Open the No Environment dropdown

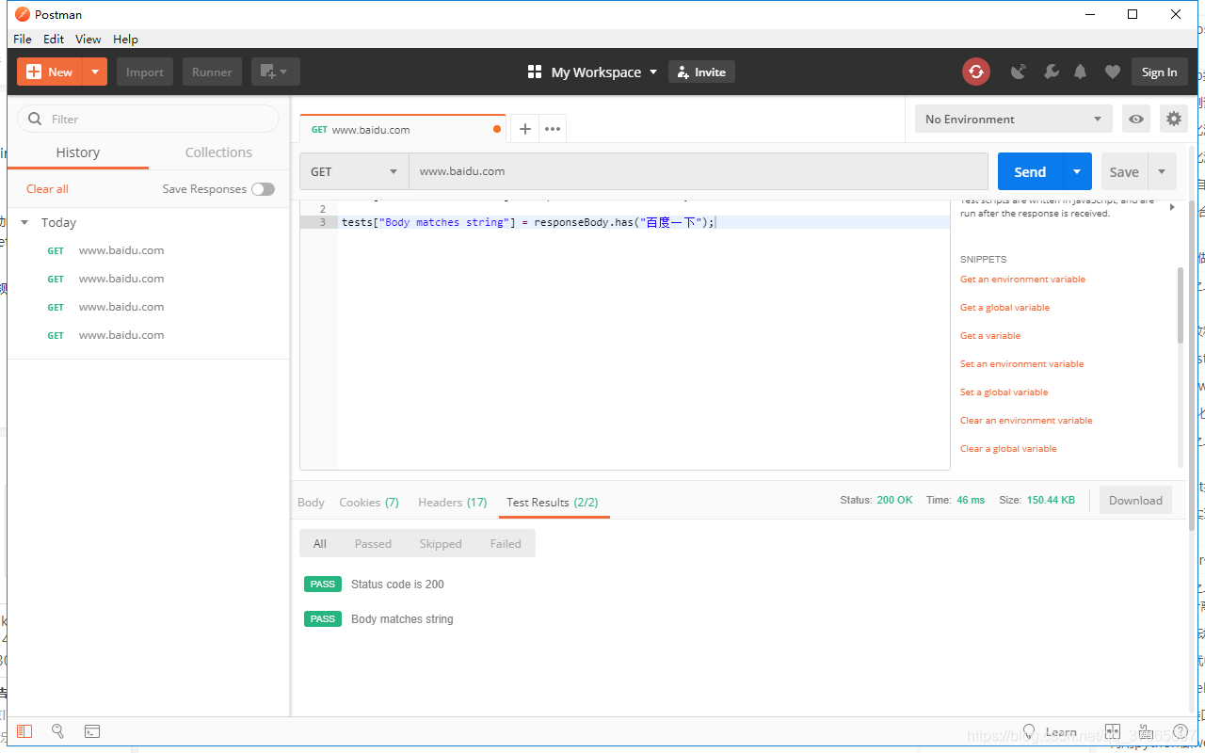[x=1013, y=119]
